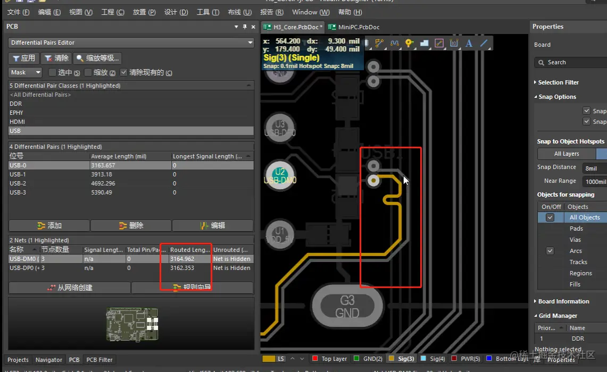Select the USB-1 differential pair row

coord(131,174)
